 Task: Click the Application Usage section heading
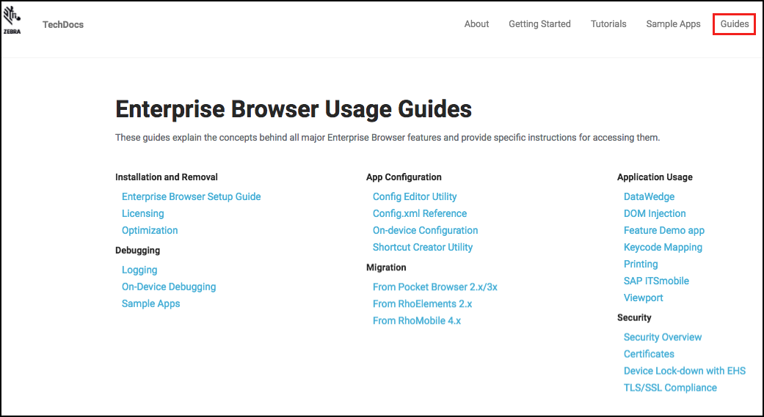point(655,177)
